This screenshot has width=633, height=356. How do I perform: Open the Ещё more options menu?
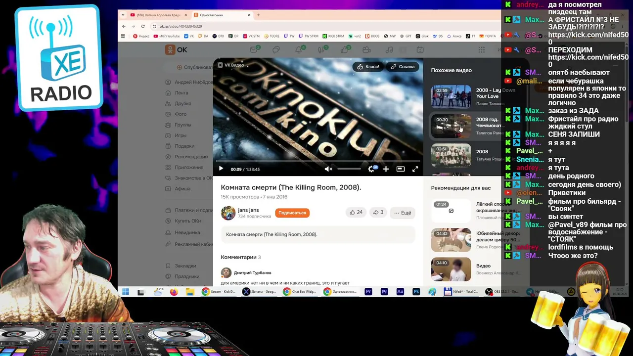403,213
